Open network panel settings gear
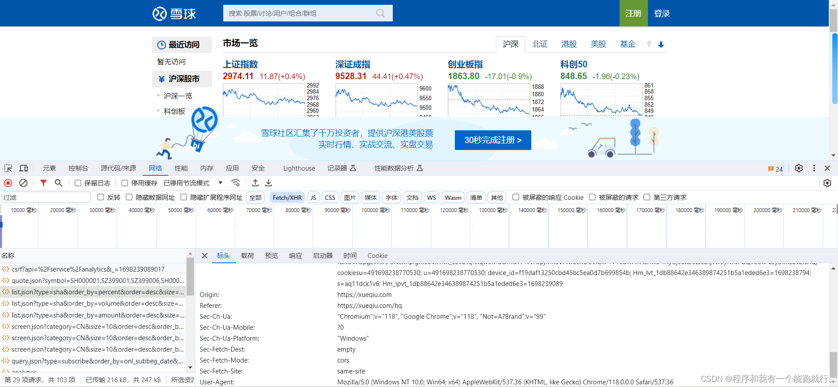 click(x=827, y=183)
